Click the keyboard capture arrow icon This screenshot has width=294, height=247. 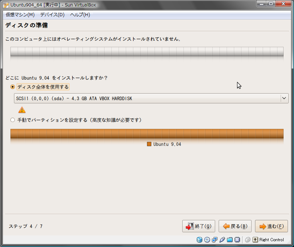[255, 240]
